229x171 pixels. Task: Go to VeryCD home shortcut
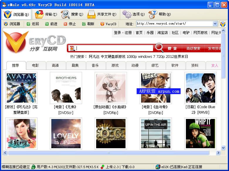pyautogui.click(x=108, y=24)
